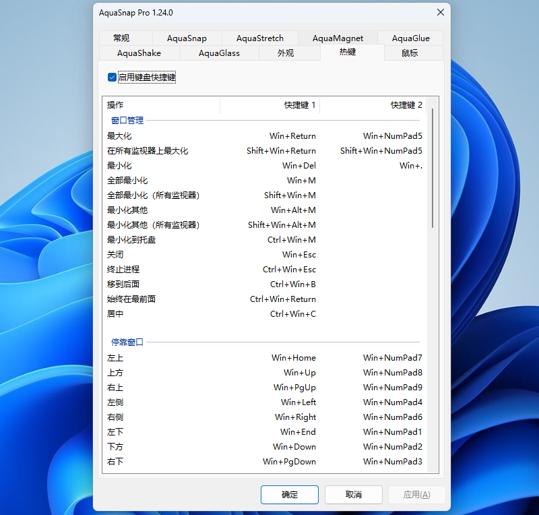
Task: Switch to the AquaShake tab
Action: (139, 53)
